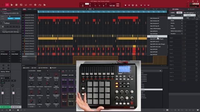Tick the checkbox on the Pad 10 row
This screenshot has height=112, width=200.
click(x=197, y=57)
